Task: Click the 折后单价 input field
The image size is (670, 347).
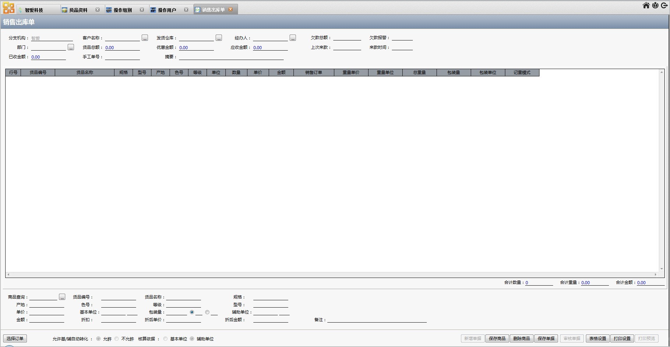Action: tap(184, 320)
